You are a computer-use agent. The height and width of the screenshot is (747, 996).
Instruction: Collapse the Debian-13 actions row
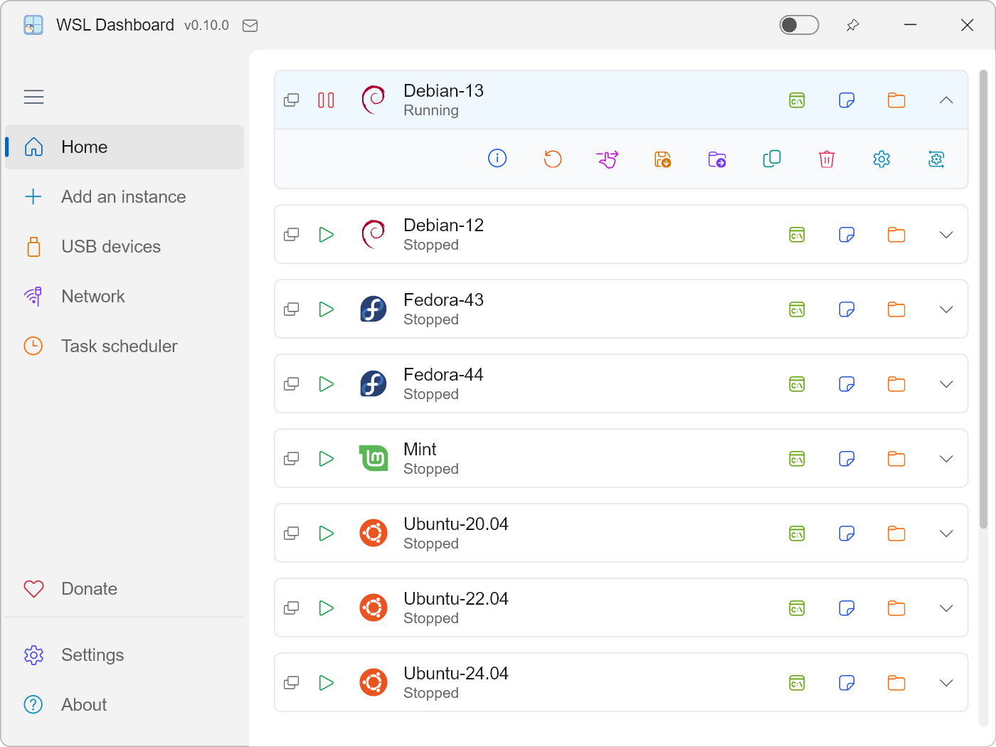tap(946, 100)
